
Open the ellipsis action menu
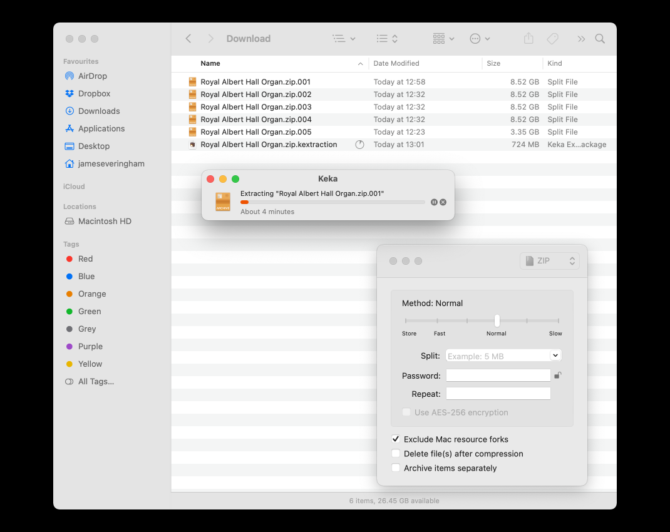tap(480, 39)
